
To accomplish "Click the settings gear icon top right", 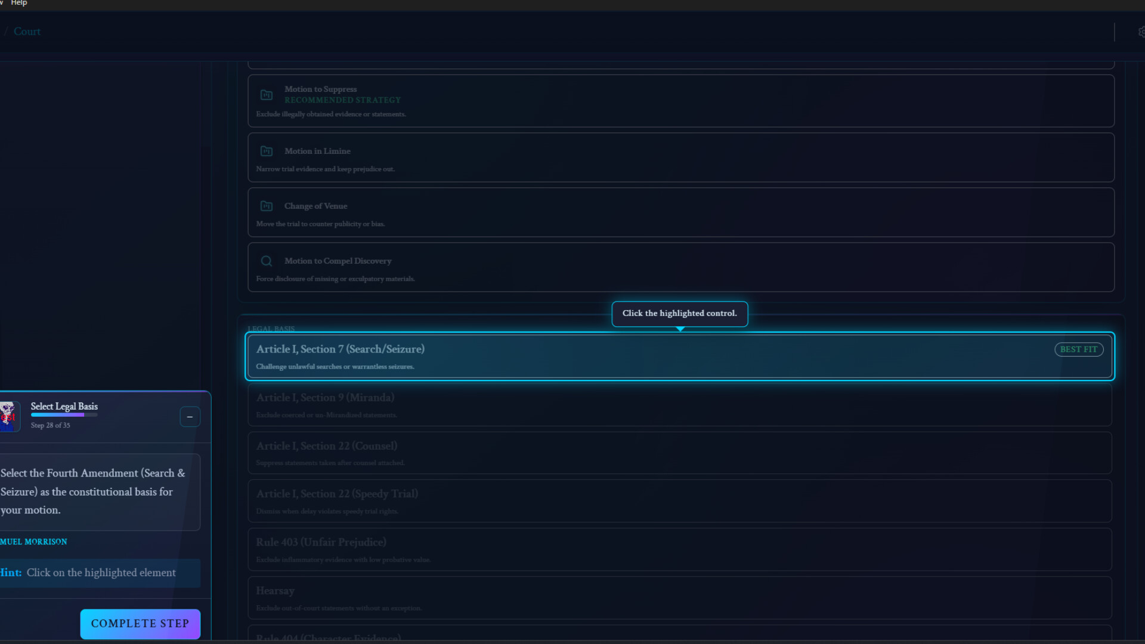I will (1141, 32).
